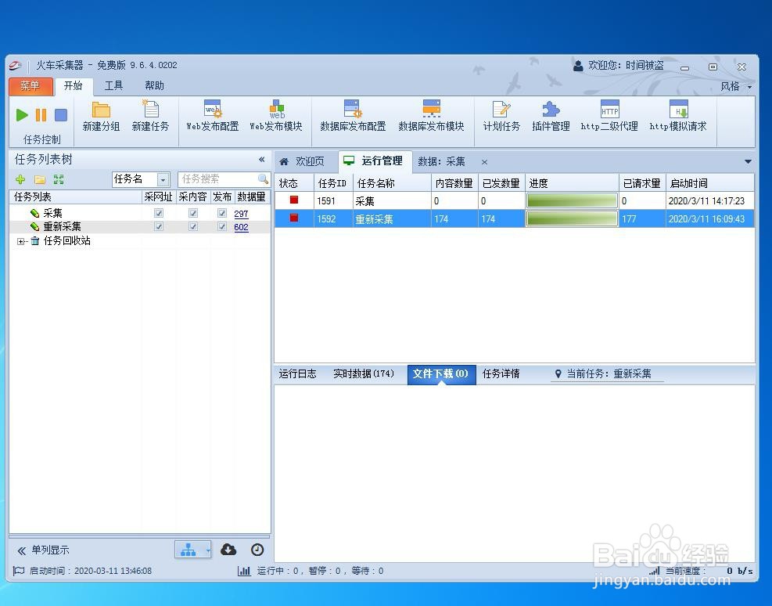Click the home icon on 欢迎页 tab
The width and height of the screenshot is (772, 606).
[284, 161]
